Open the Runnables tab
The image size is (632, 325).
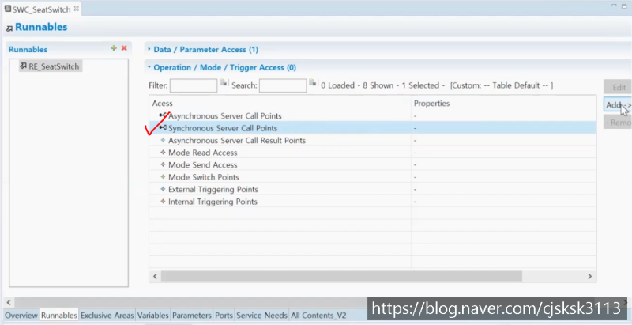pyautogui.click(x=59, y=315)
